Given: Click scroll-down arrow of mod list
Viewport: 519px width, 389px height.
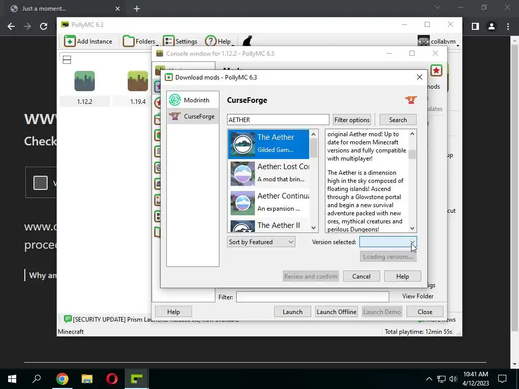Looking at the screenshot, I should point(313,227).
